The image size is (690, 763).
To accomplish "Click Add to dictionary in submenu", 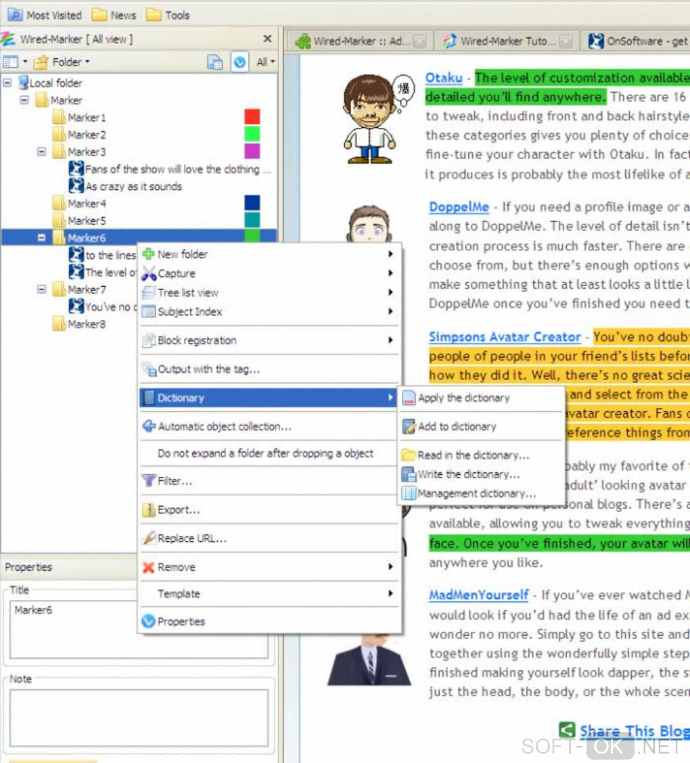I will (481, 426).
